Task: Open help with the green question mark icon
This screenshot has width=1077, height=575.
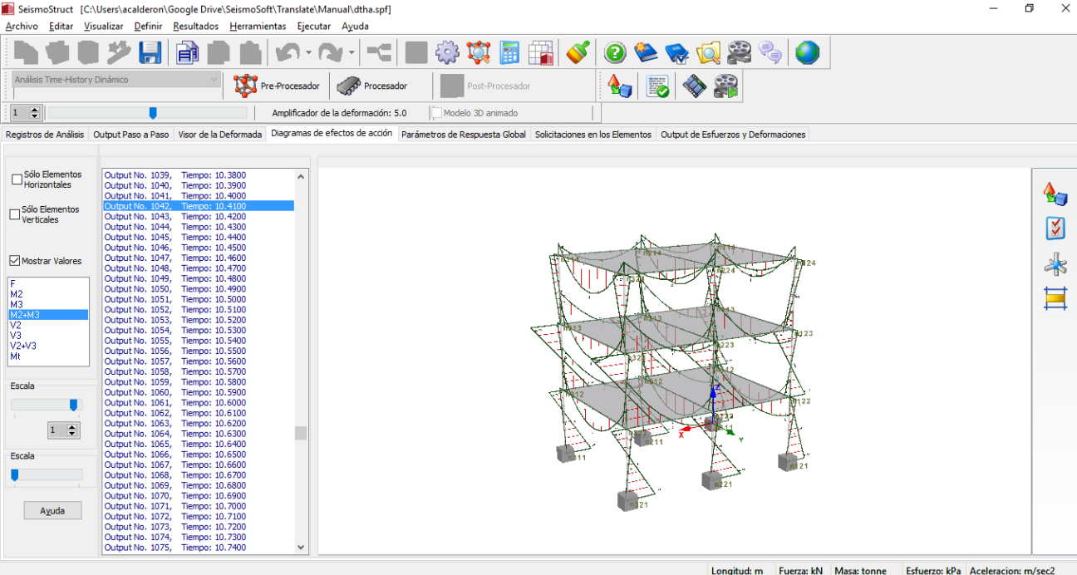Action: pos(615,53)
